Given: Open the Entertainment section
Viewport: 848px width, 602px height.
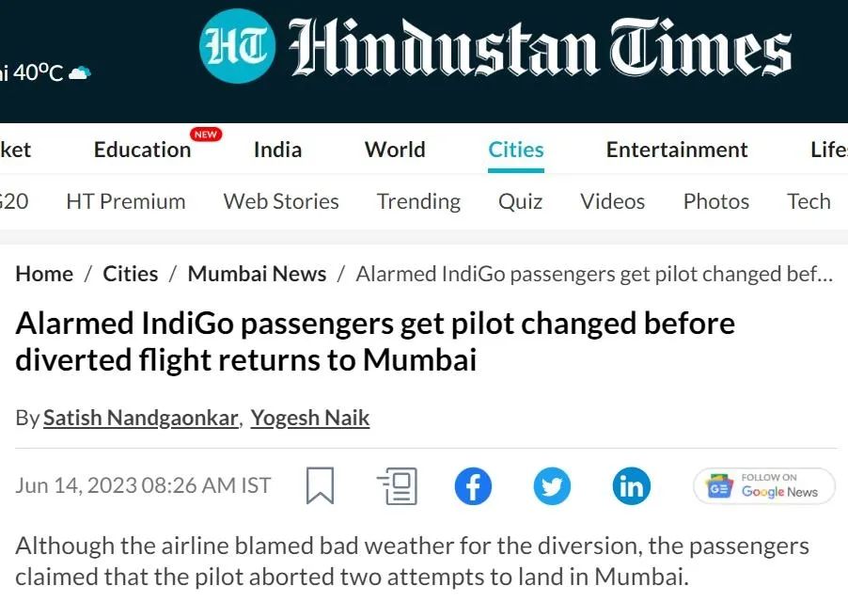Looking at the screenshot, I should [677, 150].
